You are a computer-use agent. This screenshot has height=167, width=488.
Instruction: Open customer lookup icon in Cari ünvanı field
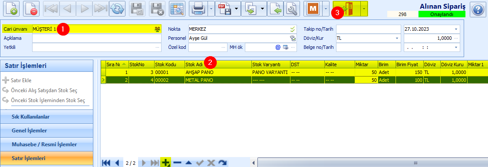(157, 29)
